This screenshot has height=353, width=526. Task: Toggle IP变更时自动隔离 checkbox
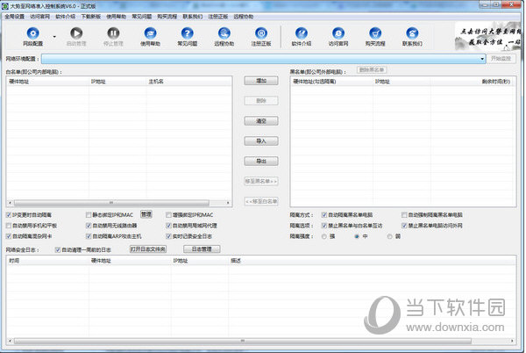(x=9, y=214)
